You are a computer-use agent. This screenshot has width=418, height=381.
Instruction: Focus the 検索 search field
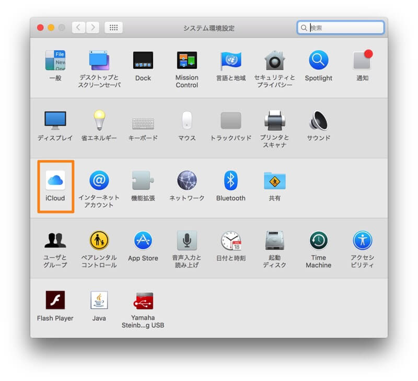click(x=341, y=28)
